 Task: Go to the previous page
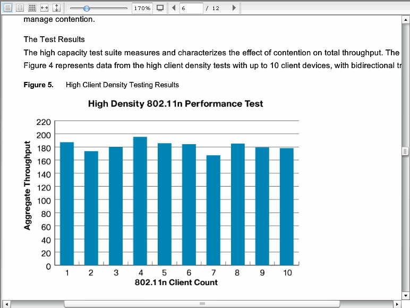point(174,8)
